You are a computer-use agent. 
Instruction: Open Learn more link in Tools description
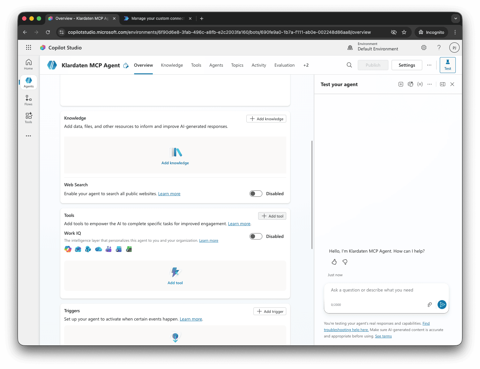pyautogui.click(x=239, y=224)
